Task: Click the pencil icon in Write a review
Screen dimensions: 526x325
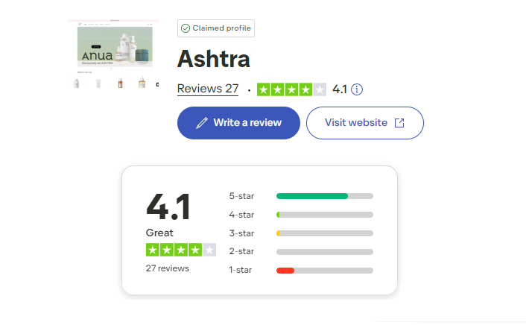Action: click(x=201, y=123)
